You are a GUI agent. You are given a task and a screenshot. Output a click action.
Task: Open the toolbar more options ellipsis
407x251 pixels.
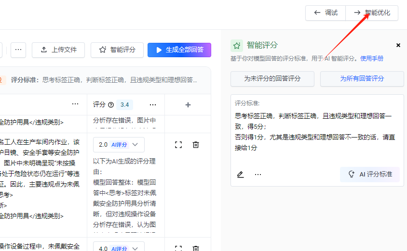[18, 50]
